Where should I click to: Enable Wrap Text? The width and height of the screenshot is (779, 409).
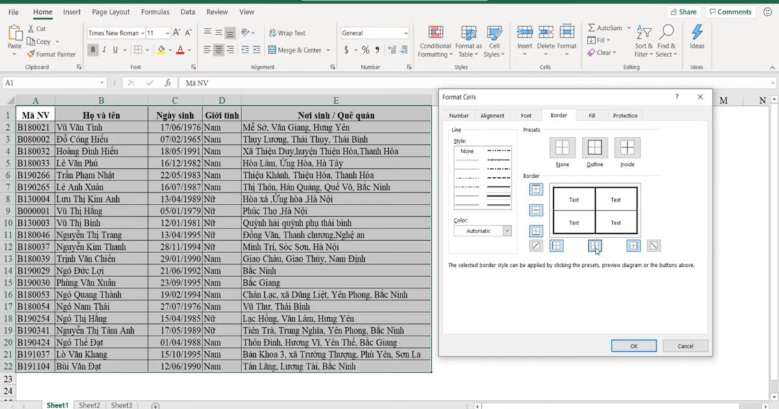(288, 32)
